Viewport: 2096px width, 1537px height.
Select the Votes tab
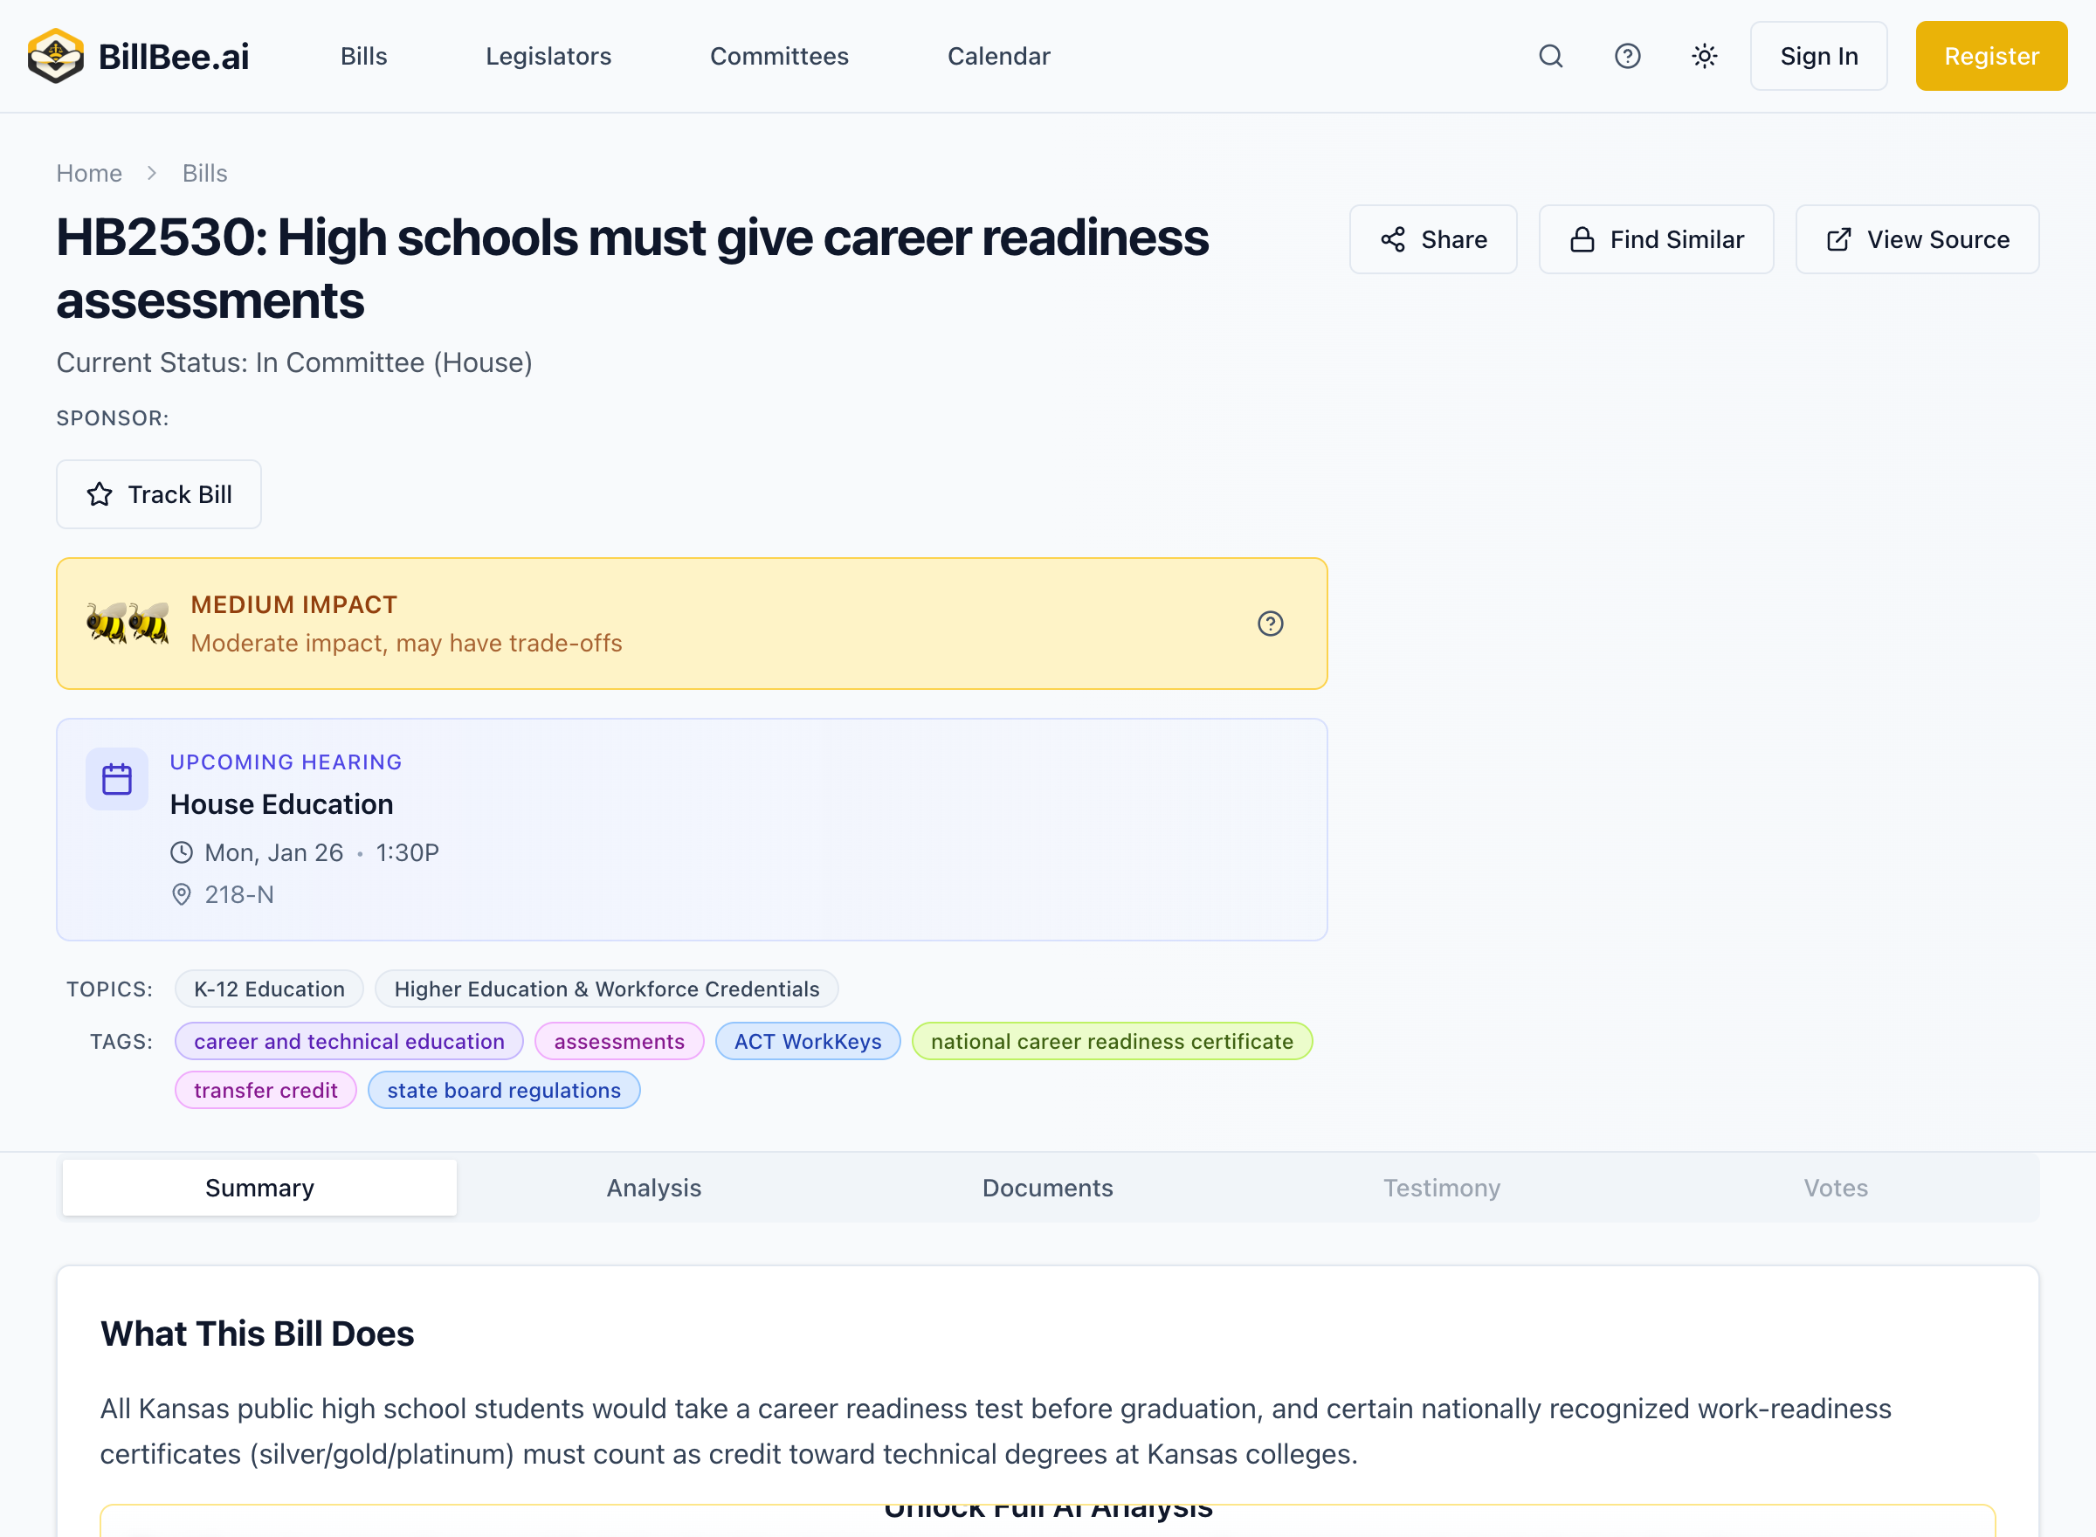(1835, 1188)
